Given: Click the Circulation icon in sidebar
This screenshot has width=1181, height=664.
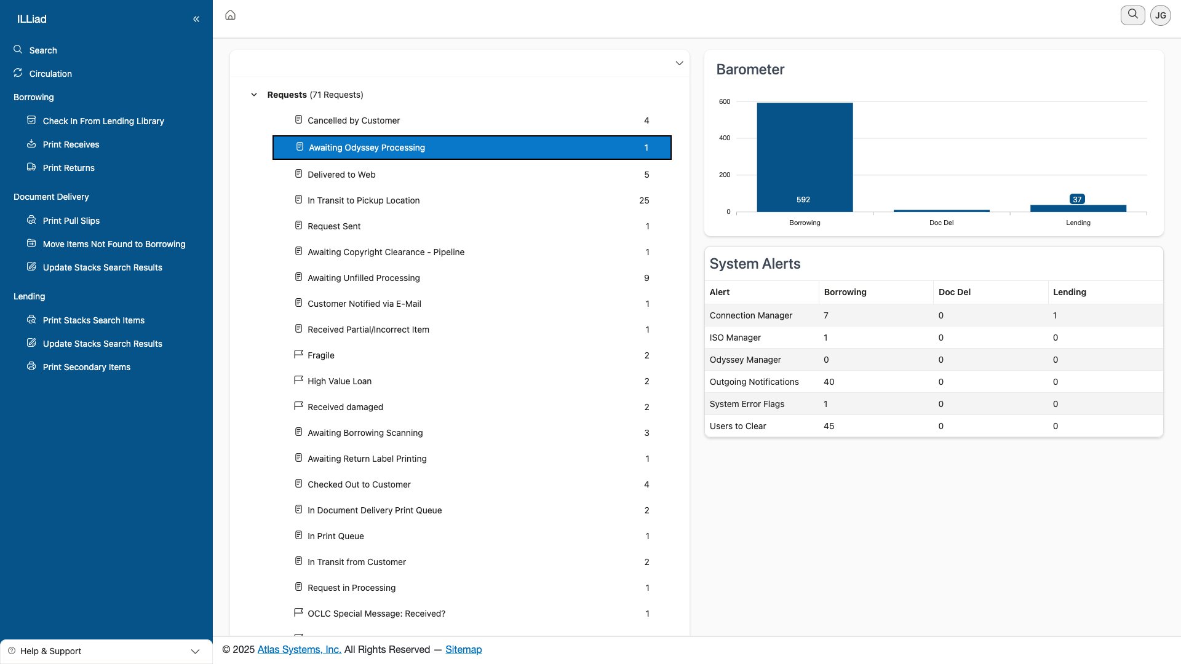Looking at the screenshot, I should pyautogui.click(x=18, y=73).
